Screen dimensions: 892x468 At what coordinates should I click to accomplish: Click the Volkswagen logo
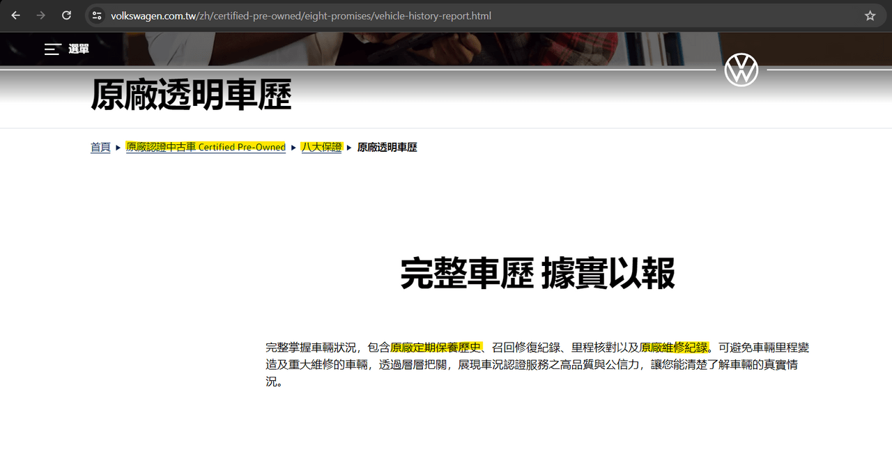pos(741,70)
